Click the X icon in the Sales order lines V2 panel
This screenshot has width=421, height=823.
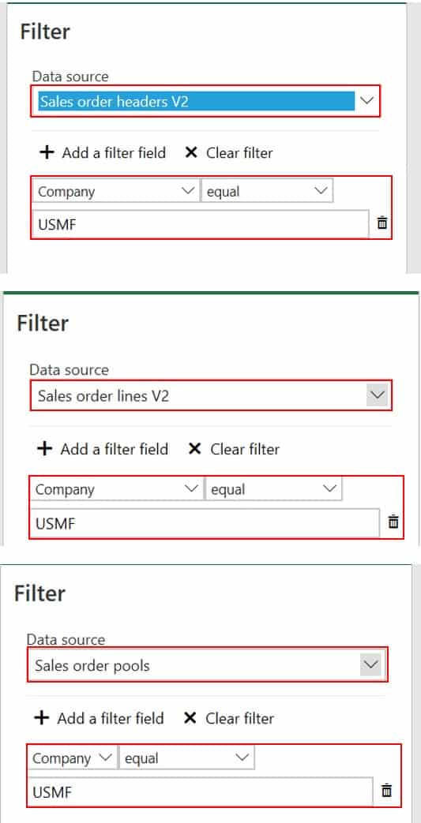click(x=194, y=449)
